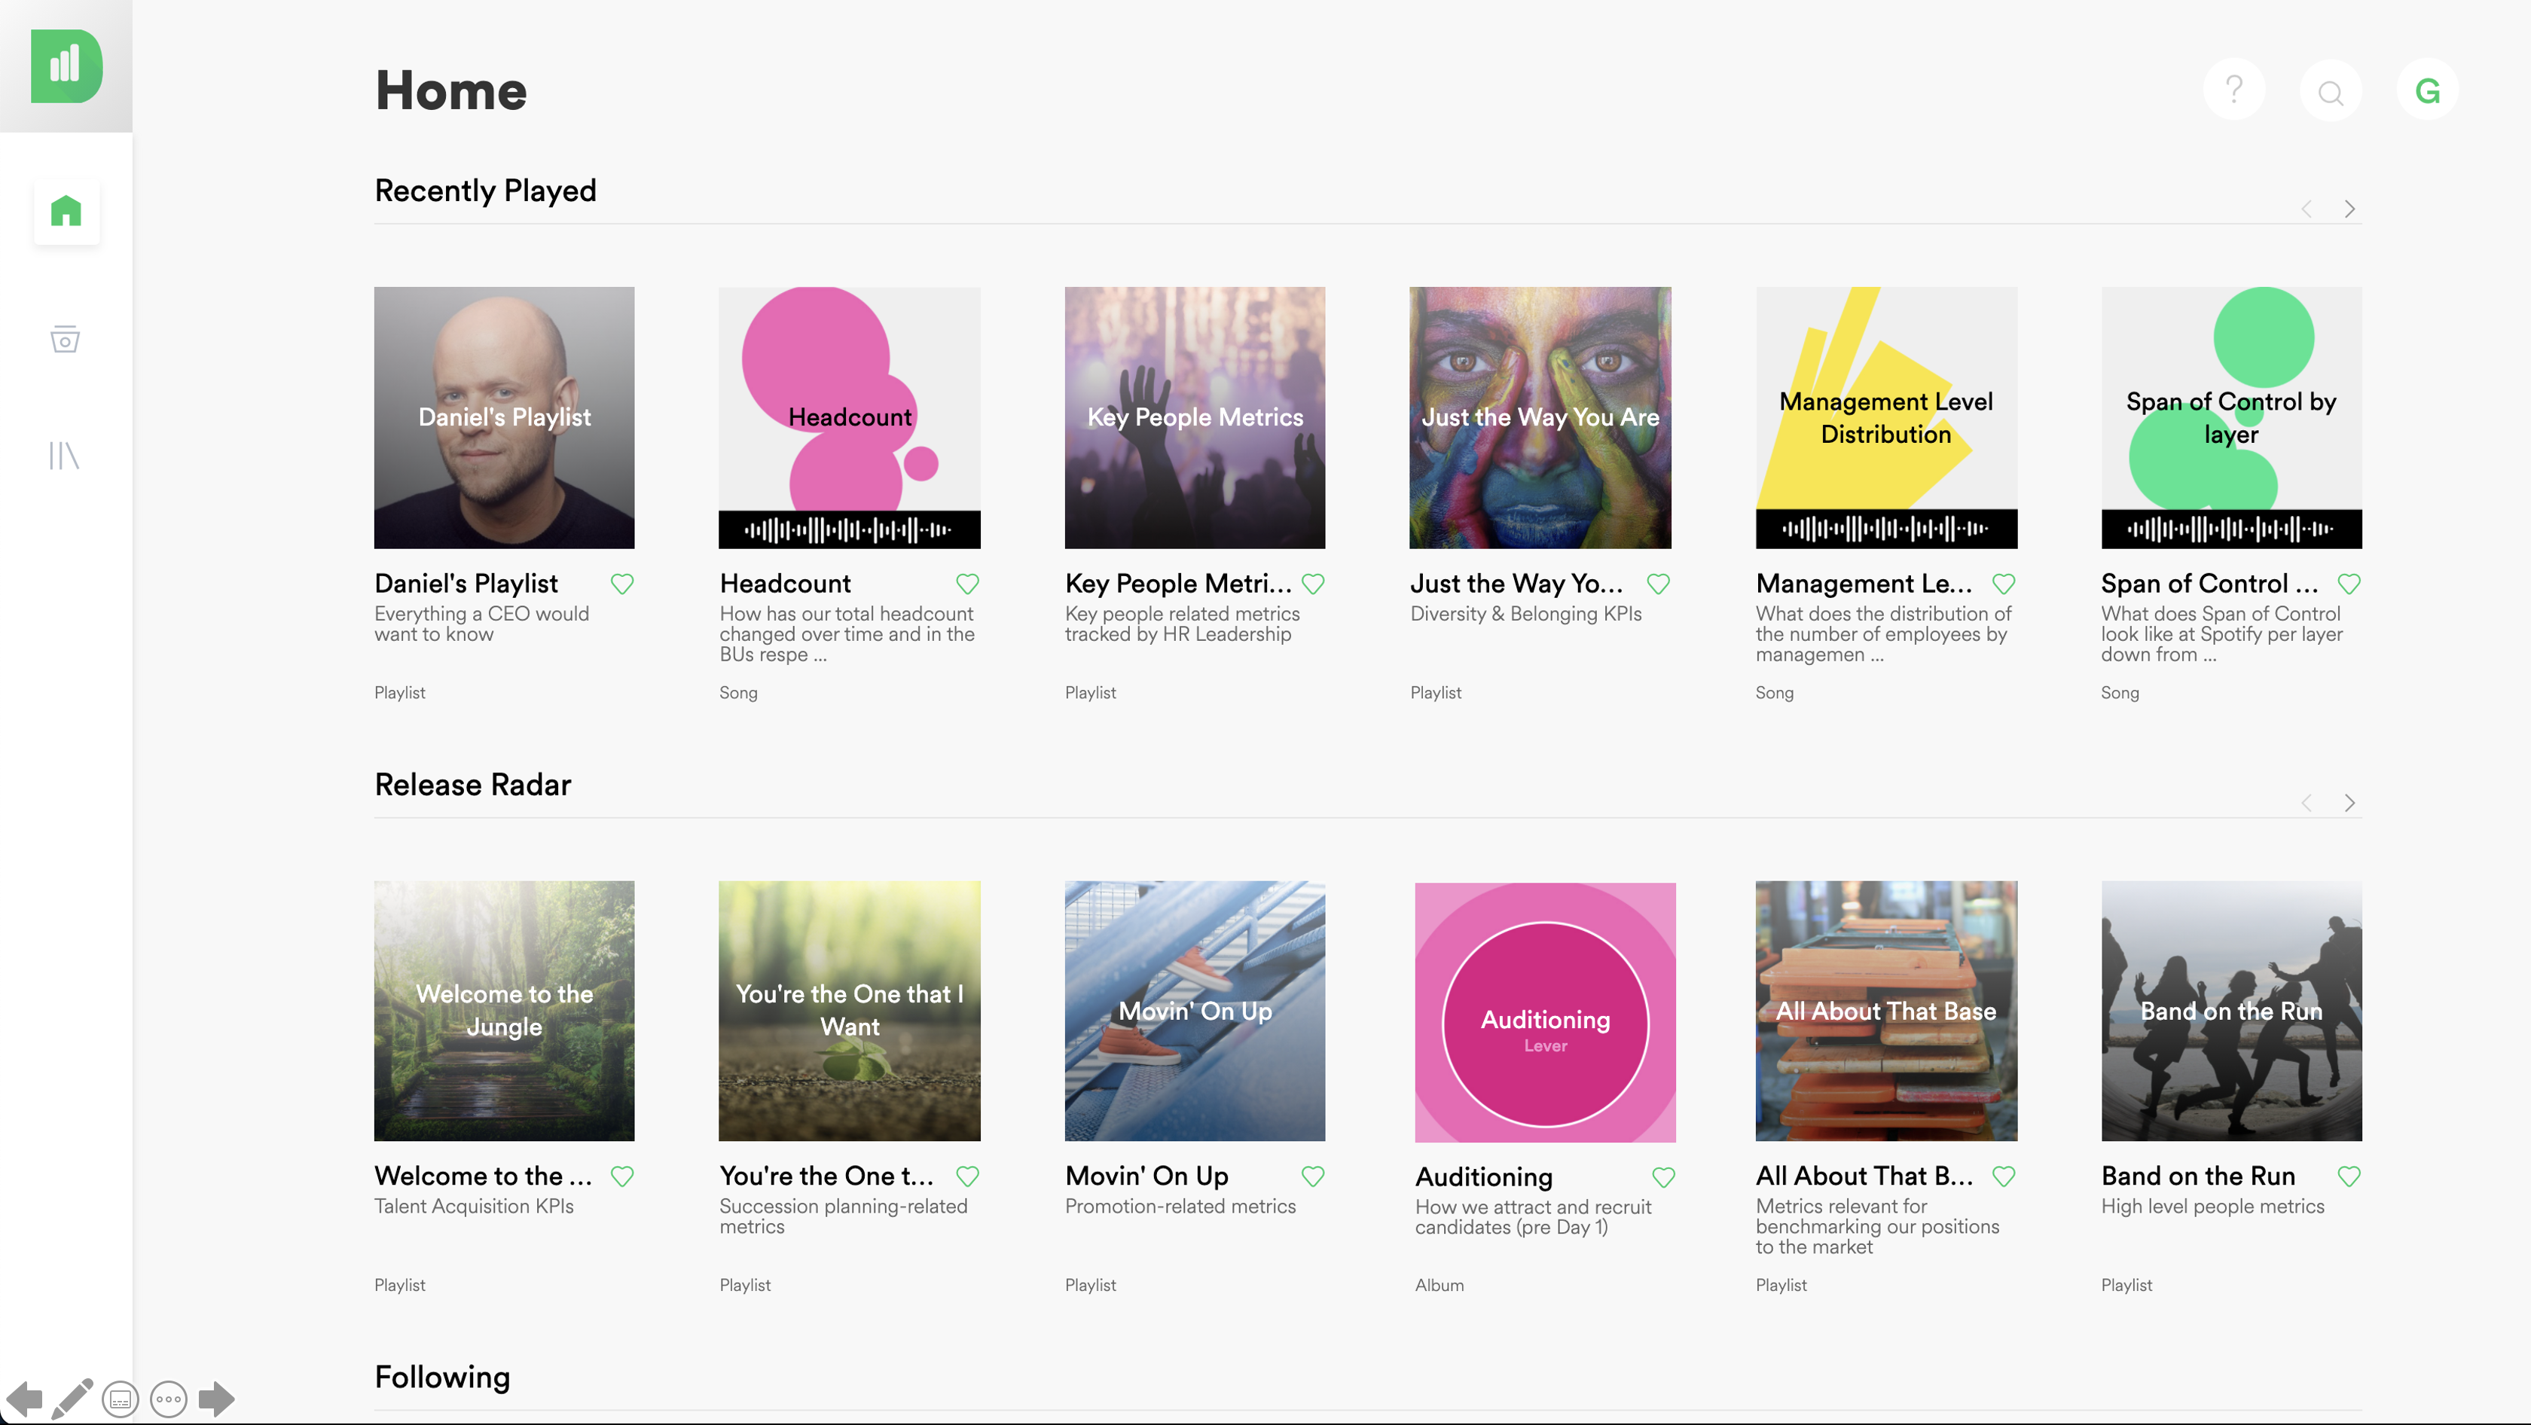Like the Movin' On Up playlist
2531x1425 pixels.
coord(1313,1176)
